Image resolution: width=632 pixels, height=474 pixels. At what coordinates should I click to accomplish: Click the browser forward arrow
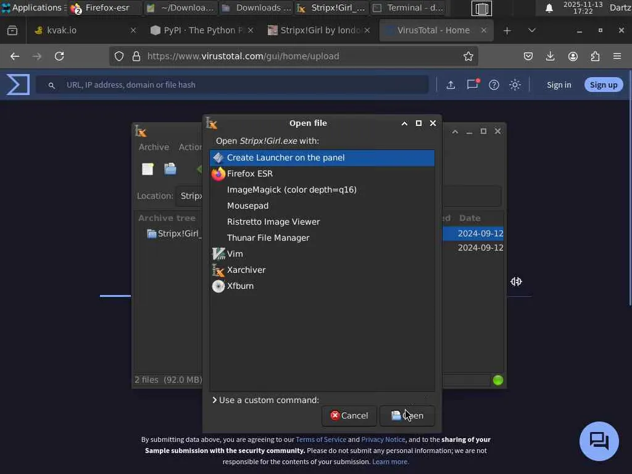[x=36, y=56]
